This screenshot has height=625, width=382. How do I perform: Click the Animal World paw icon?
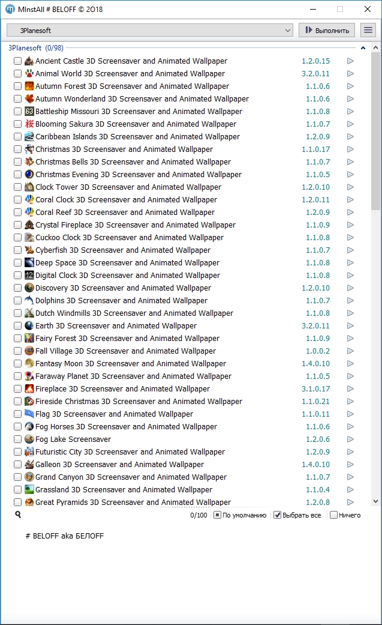pyautogui.click(x=29, y=73)
